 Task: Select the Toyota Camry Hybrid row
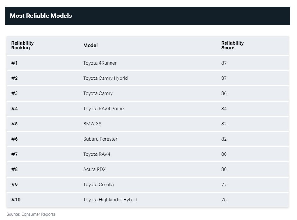coord(148,78)
